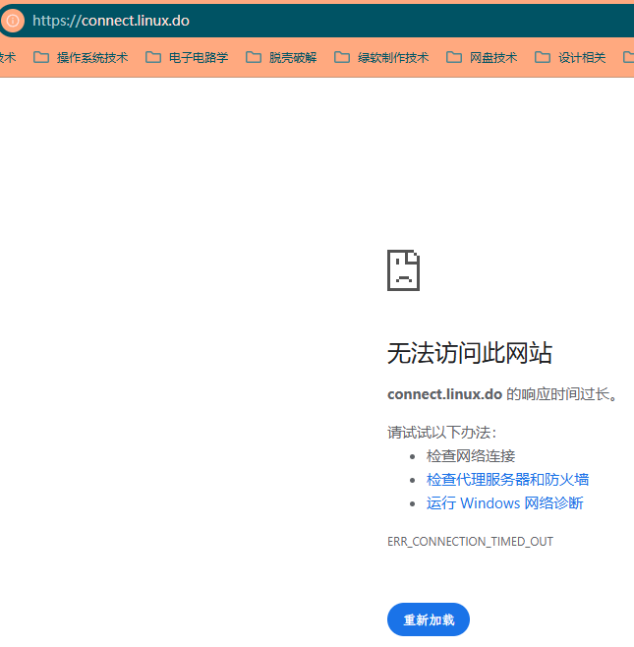The height and width of the screenshot is (647, 634).
Task: Click the site info icon in address bar
Action: coord(13,21)
